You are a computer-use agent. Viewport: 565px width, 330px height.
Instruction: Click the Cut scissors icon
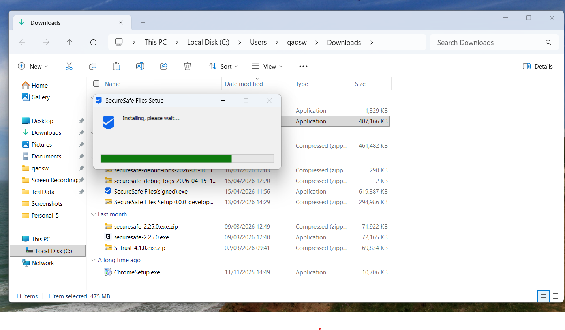coord(69,66)
